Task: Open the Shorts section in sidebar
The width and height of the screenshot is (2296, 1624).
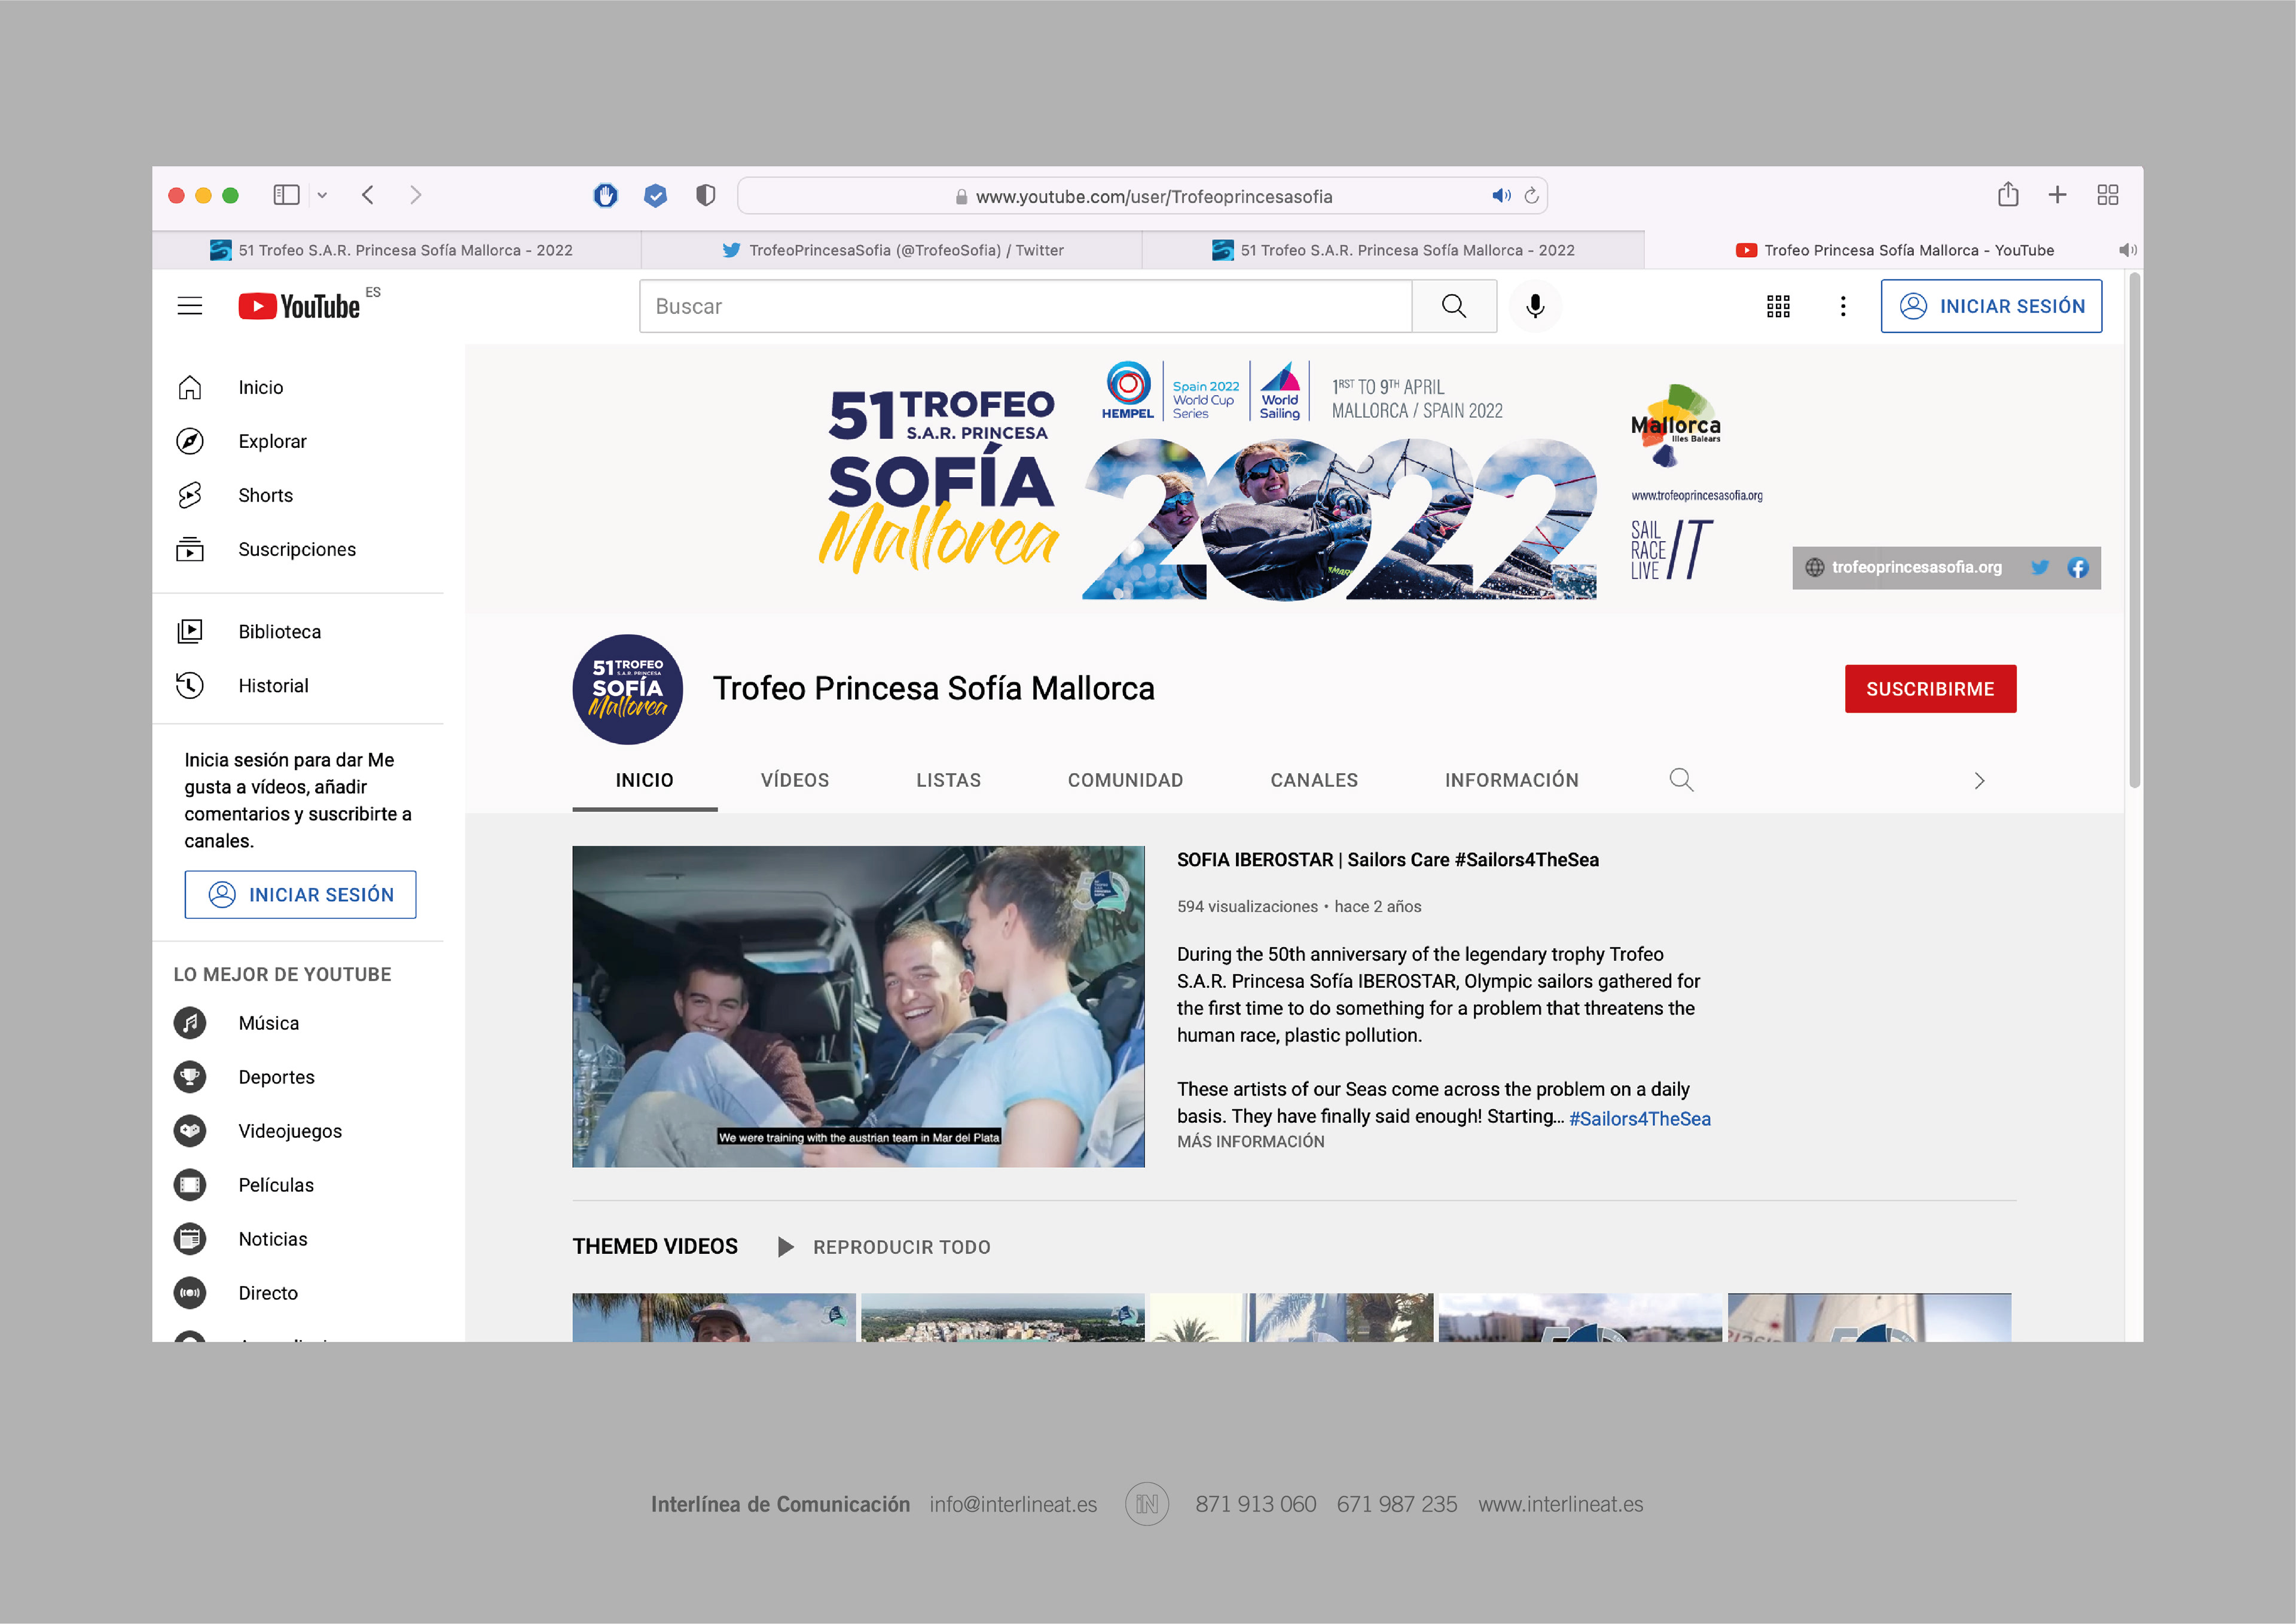Action: click(265, 495)
